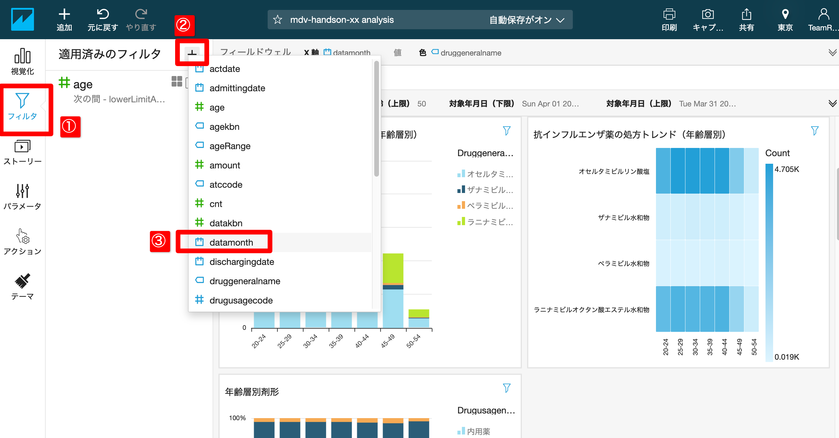Image resolution: width=839 pixels, height=438 pixels.
Task: Choose agekbn from the field list
Action: tap(280, 127)
